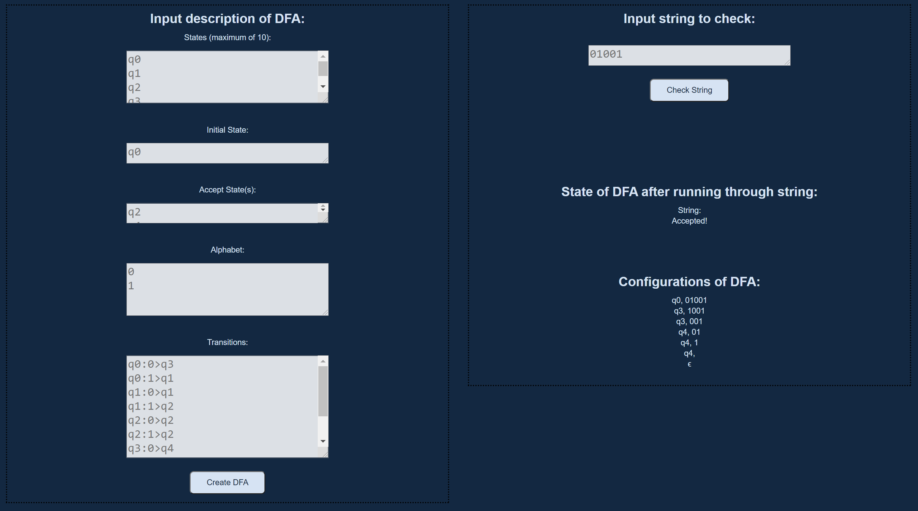
Task: Click the Transitions box scroll up arrow
Action: [323, 361]
